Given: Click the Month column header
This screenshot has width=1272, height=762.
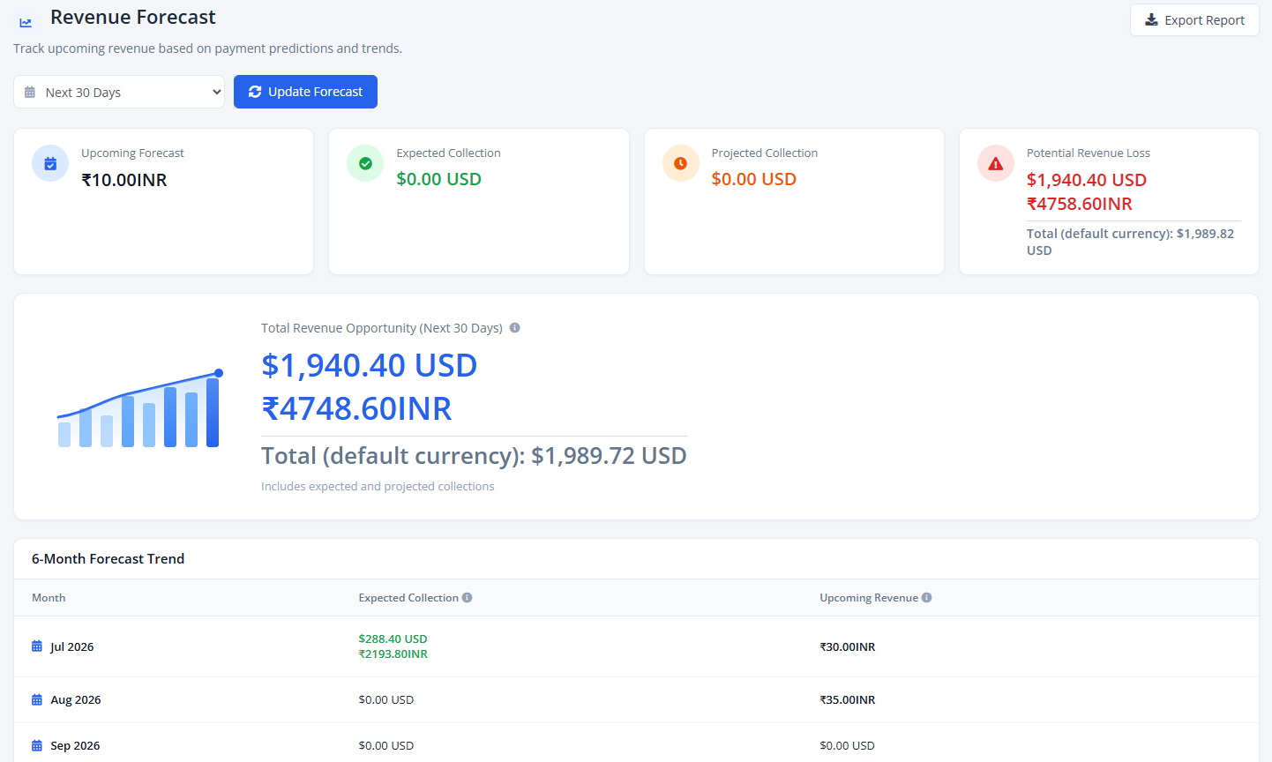Looking at the screenshot, I should coord(49,597).
